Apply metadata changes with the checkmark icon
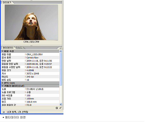The width and height of the screenshot is (145, 123). 60,108
